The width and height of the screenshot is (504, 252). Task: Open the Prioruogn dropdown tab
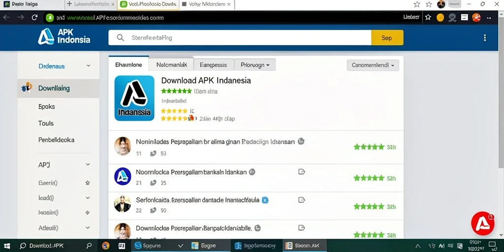pyautogui.click(x=255, y=64)
